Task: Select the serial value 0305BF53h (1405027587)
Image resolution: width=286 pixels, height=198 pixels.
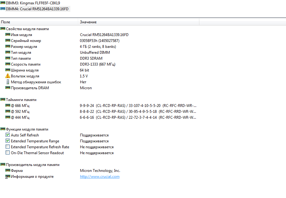Action: [x=100, y=41]
